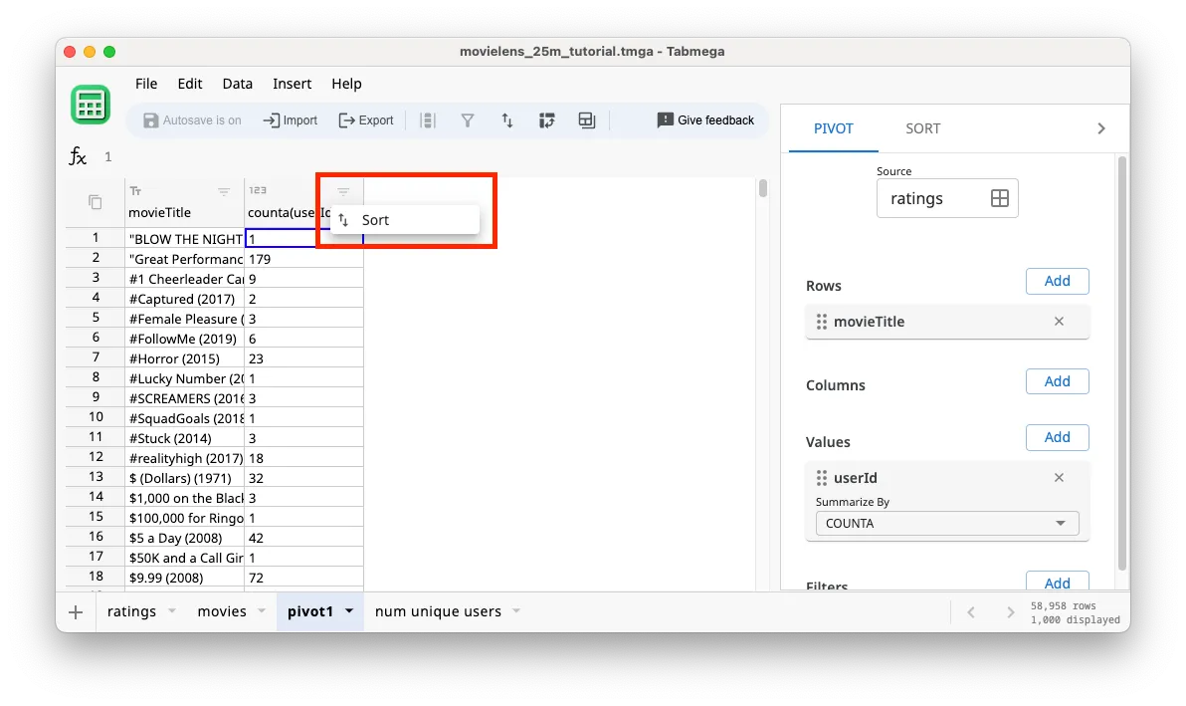The image size is (1186, 706).
Task: Click the pivot table toolbar icon
Action: [x=546, y=120]
